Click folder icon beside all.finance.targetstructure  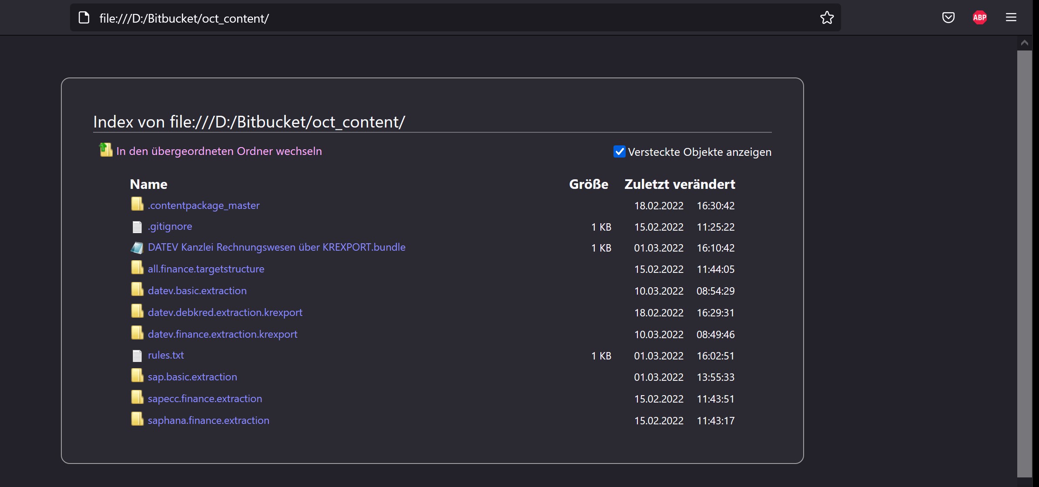(x=137, y=268)
